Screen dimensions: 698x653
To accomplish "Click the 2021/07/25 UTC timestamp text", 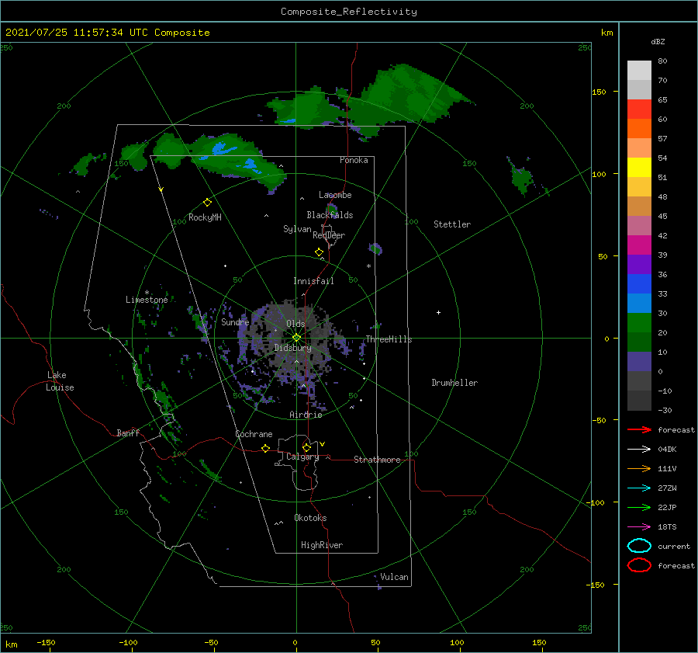I will point(107,33).
